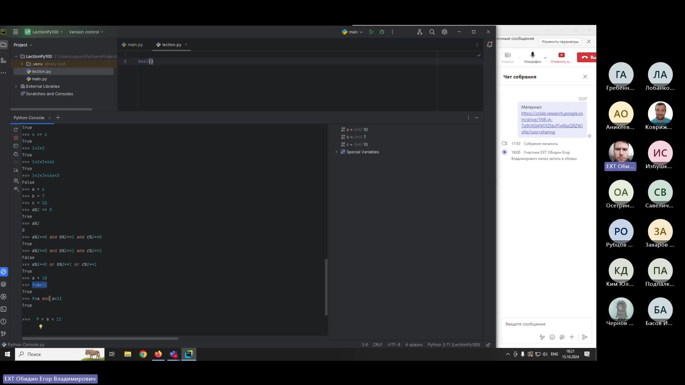Select Python Console tab
The height and width of the screenshot is (385, 685).
[x=29, y=118]
